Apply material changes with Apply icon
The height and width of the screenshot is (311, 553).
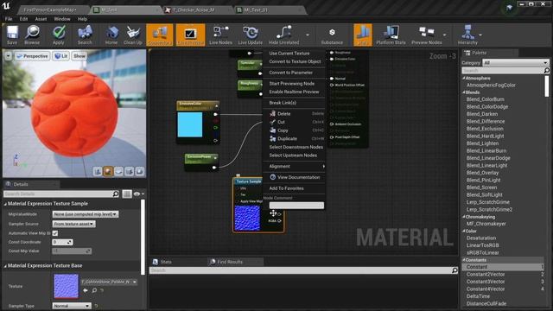point(59,35)
